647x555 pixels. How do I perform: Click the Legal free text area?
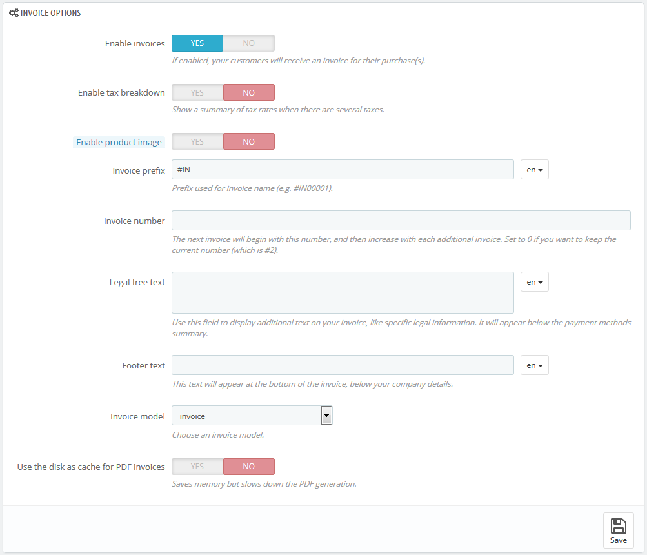[343, 293]
